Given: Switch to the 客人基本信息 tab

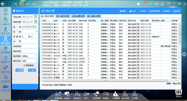Looking at the screenshot, I should (63, 16).
